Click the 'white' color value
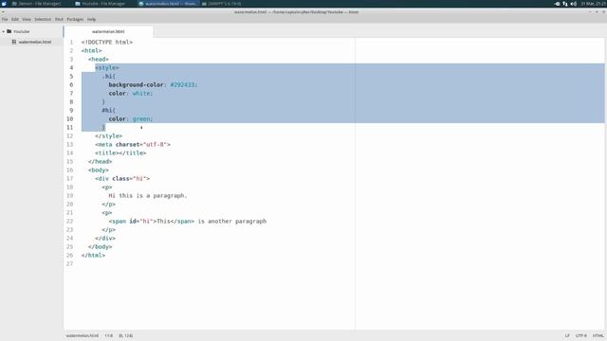The width and height of the screenshot is (607, 341). 141,93
